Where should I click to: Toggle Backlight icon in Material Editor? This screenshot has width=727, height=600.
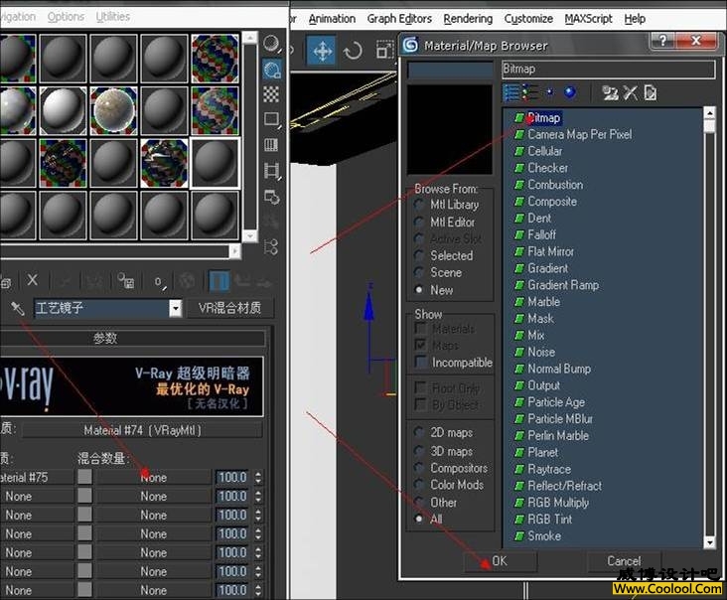(272, 70)
